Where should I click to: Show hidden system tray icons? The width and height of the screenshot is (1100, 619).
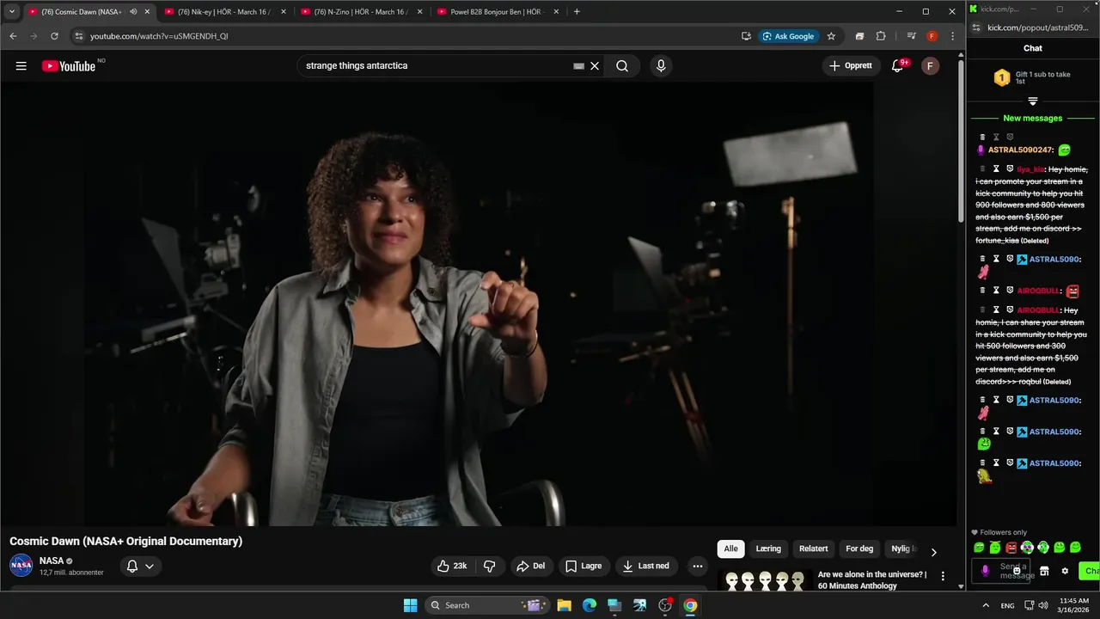click(985, 605)
